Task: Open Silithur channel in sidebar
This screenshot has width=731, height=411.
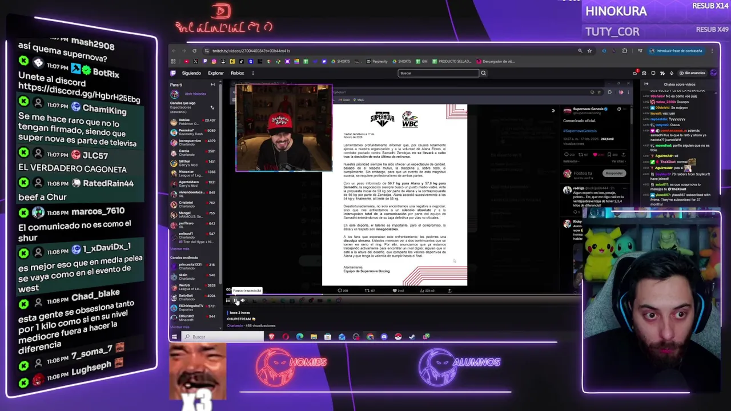Action: (x=193, y=162)
